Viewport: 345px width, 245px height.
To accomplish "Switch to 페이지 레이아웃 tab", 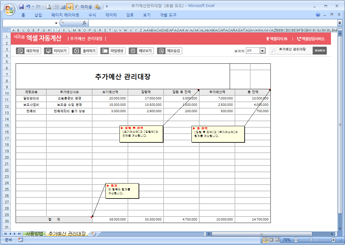I will (x=65, y=15).
